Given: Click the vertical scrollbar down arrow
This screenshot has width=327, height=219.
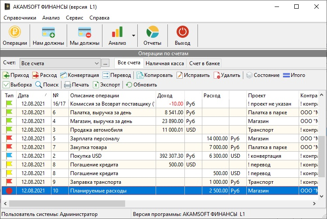Looking at the screenshot, I should pyautogui.click(x=321, y=196).
